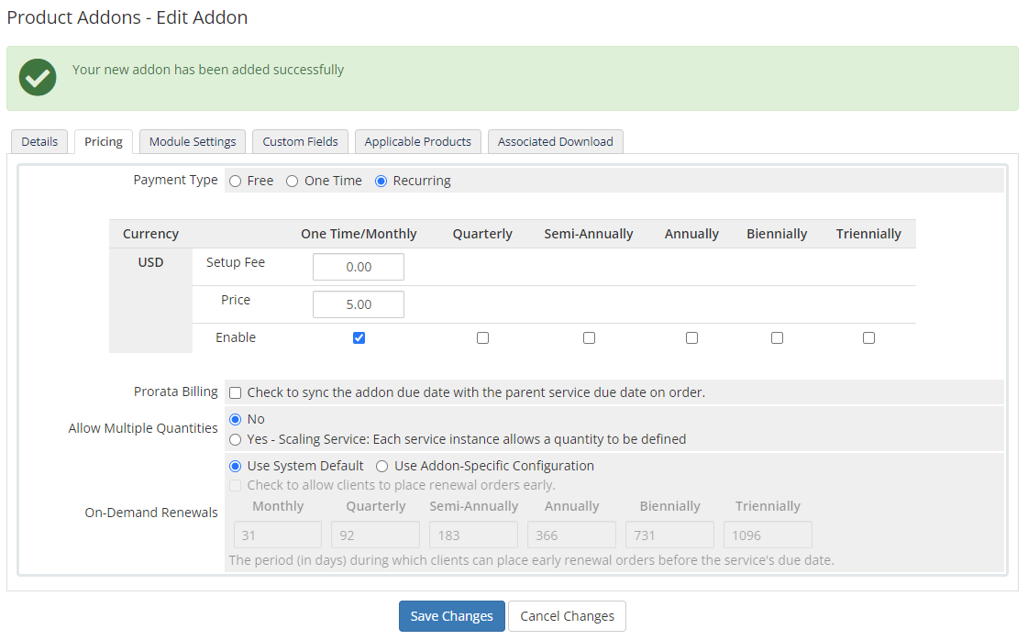Choose One Time payment type
The width and height of the screenshot is (1028, 640).
[293, 182]
